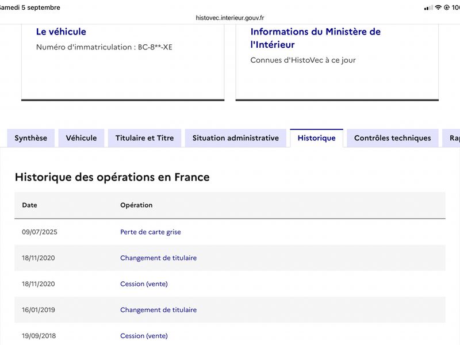
Task: Click the Le véhicule card heading
Action: (x=61, y=32)
